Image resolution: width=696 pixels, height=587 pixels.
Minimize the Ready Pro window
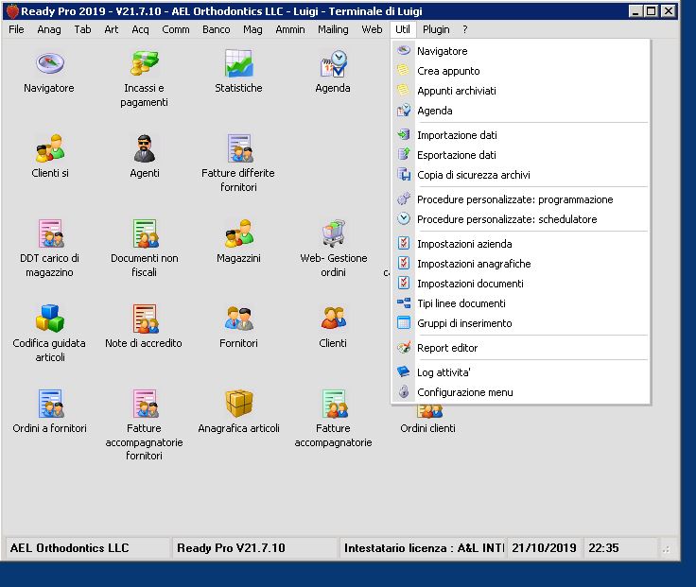click(x=635, y=11)
